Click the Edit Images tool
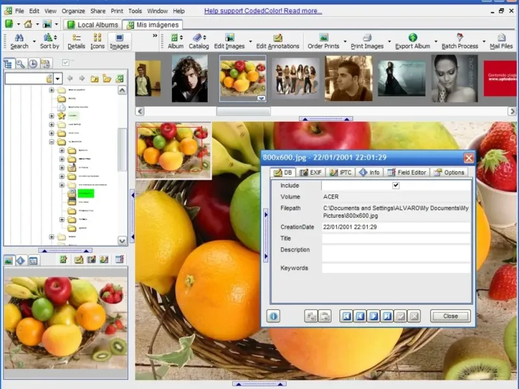The width and height of the screenshot is (519, 389). (x=229, y=41)
